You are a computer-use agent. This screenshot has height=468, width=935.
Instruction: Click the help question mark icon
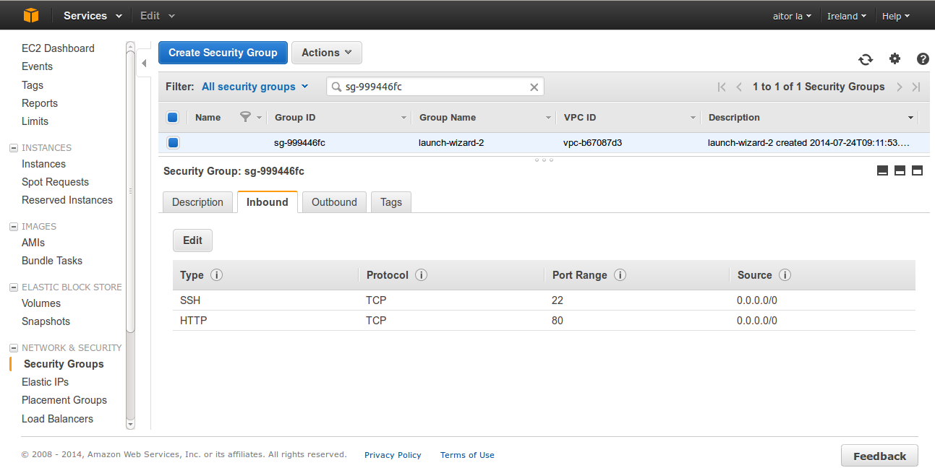923,59
